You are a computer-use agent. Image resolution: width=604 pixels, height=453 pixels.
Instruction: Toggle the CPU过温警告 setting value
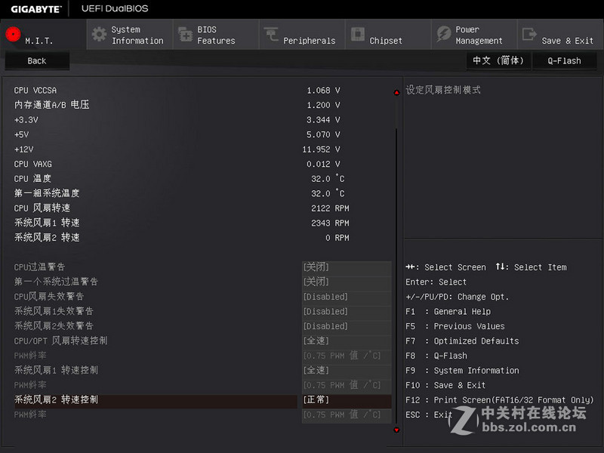coord(347,267)
